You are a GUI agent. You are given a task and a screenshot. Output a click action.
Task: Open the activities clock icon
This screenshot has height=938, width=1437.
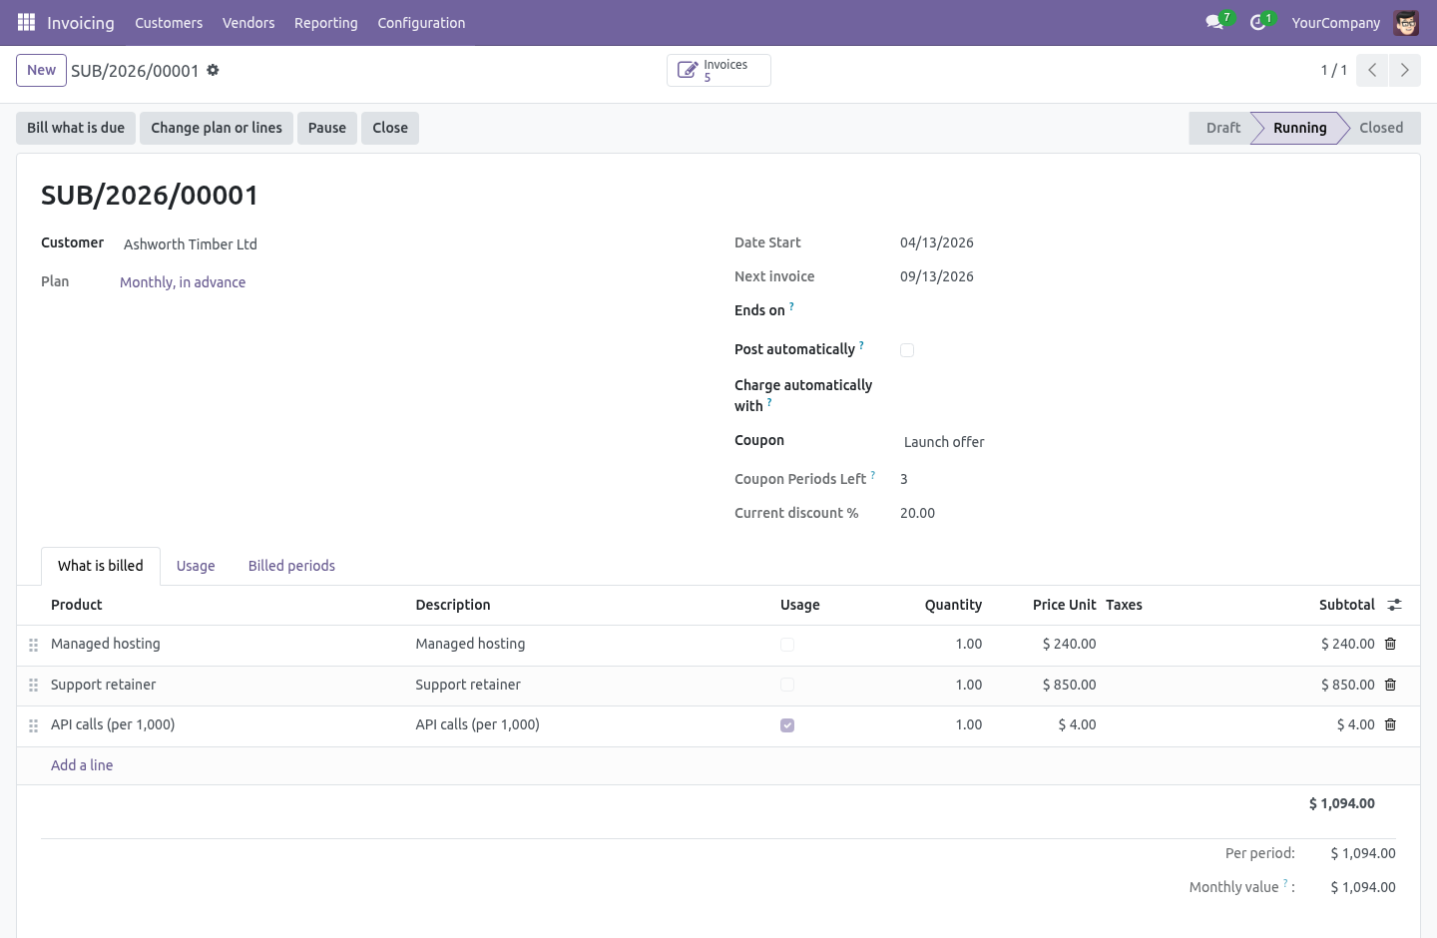tap(1258, 22)
